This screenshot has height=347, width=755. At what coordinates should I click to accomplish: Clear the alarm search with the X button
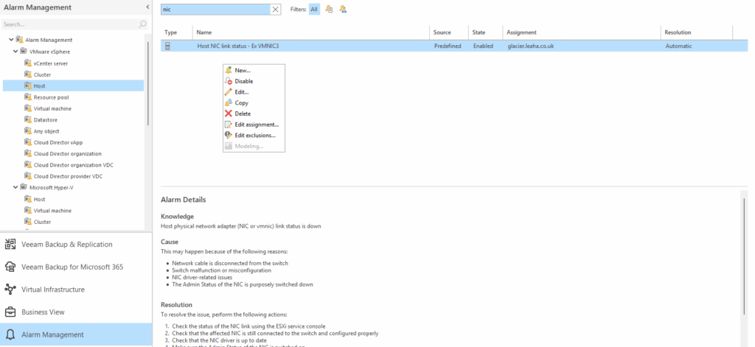click(276, 9)
